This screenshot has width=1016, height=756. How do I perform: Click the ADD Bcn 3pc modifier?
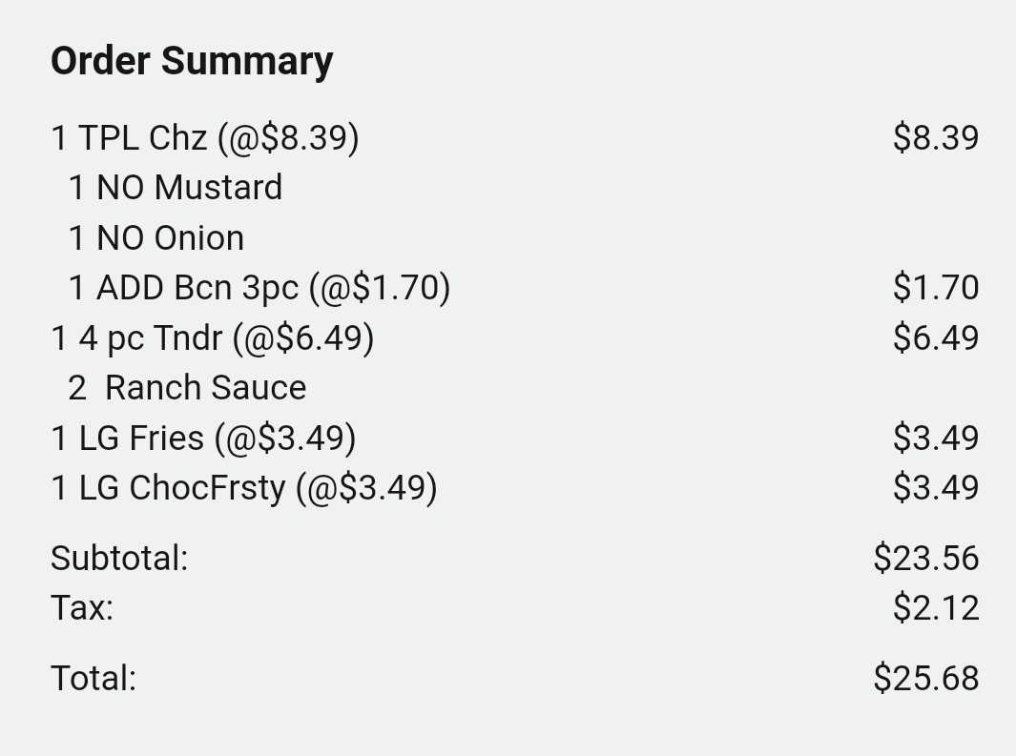[x=259, y=287]
